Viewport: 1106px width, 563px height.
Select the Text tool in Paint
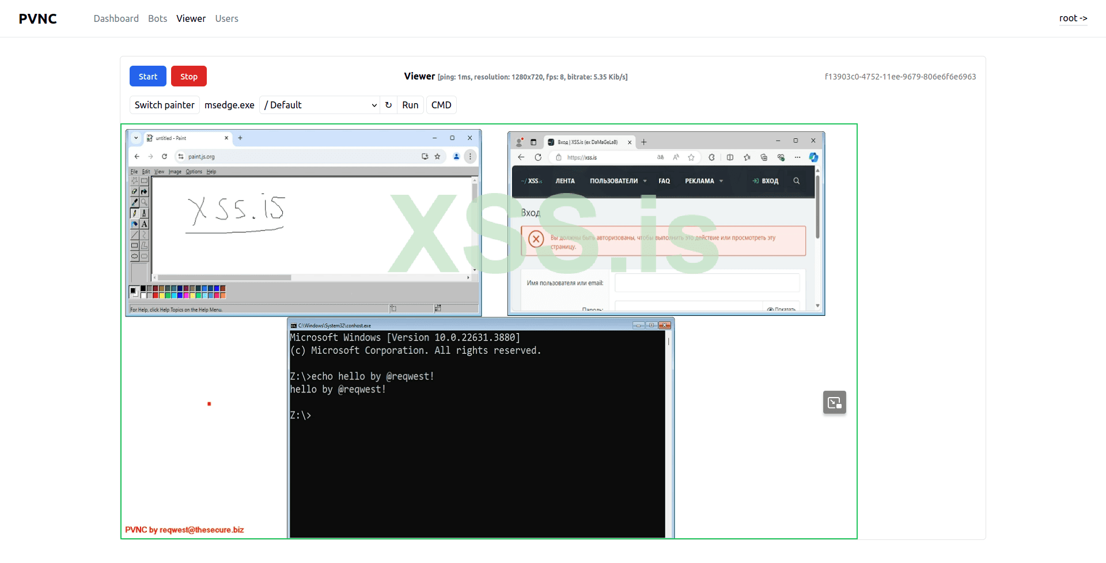(x=144, y=224)
